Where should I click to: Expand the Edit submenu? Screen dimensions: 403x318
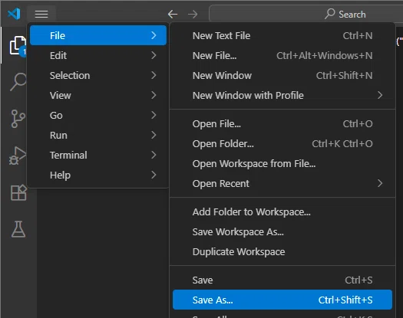click(x=98, y=55)
